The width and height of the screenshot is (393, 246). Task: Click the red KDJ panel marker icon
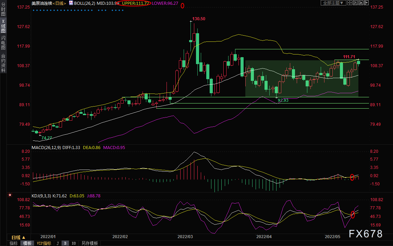point(10,195)
